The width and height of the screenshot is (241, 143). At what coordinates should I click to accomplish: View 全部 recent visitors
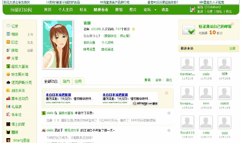tap(232, 49)
